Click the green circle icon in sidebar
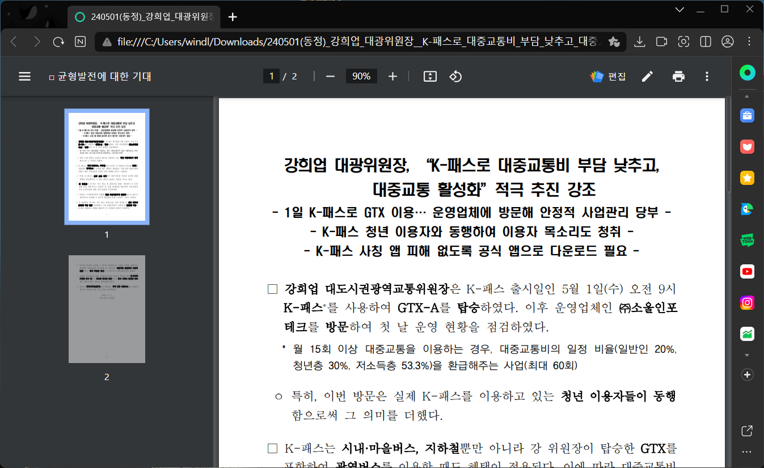Screen dimensions: 764x468 click(748, 73)
